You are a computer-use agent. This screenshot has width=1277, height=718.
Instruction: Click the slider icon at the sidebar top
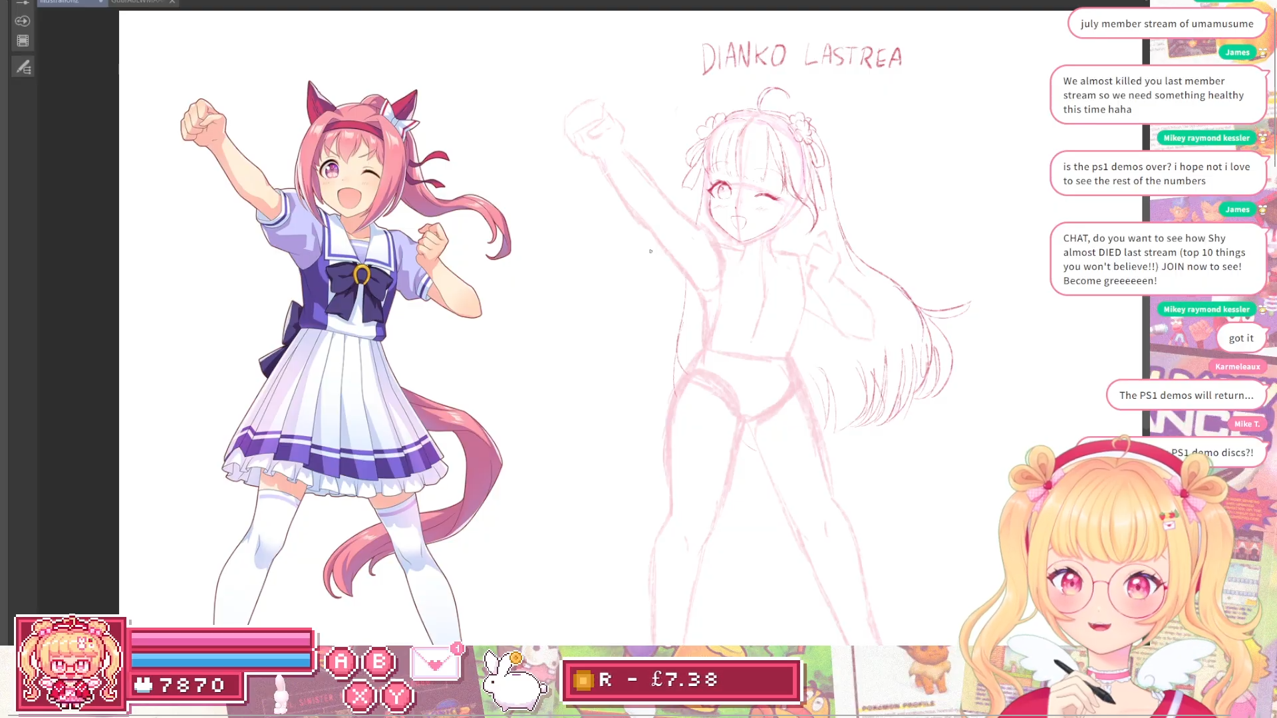(23, 3)
